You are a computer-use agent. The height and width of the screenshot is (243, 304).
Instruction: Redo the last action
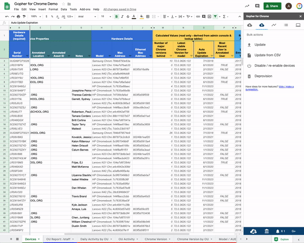13,17
